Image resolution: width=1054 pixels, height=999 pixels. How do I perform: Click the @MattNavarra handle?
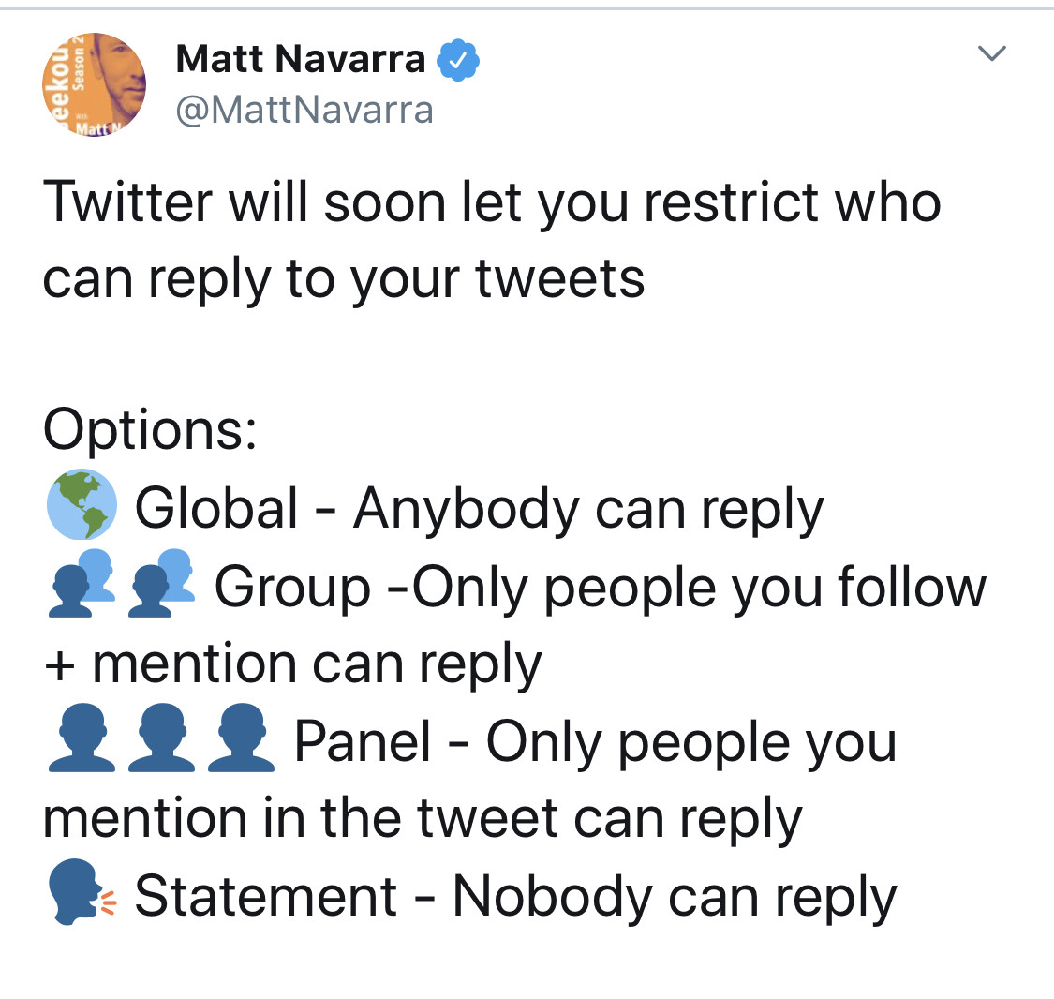point(304,111)
